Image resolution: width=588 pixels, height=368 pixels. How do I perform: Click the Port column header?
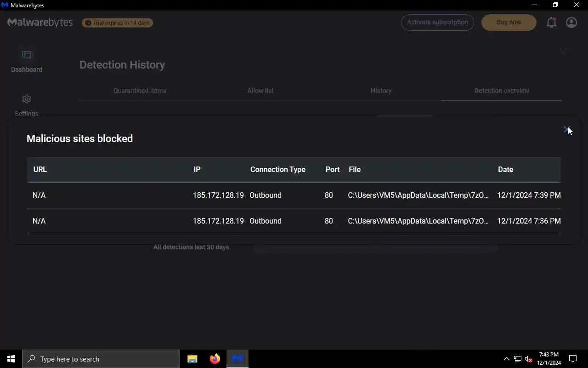333,169
